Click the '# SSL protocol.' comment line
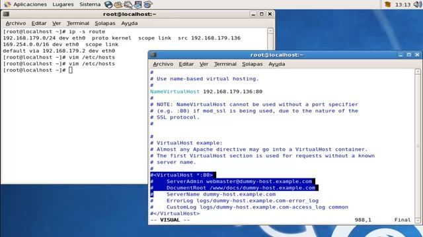 pyautogui.click(x=174, y=117)
